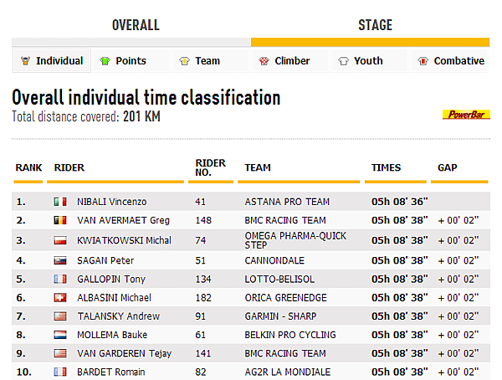502x380 pixels.
Task: Click the TIMES column header
Action: (x=386, y=167)
